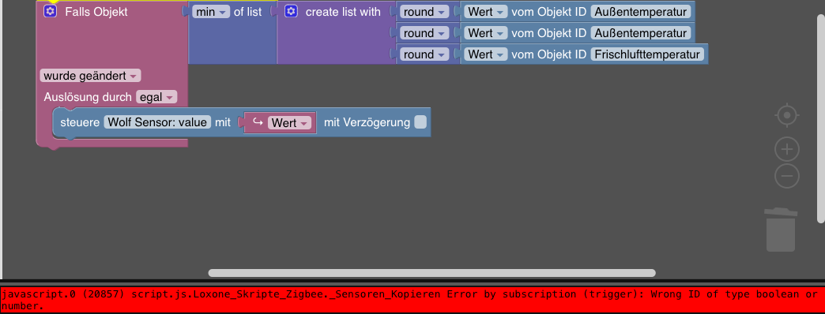Click the steuere label on the control block
Image resolution: width=825 pixels, height=314 pixels.
tap(80, 122)
